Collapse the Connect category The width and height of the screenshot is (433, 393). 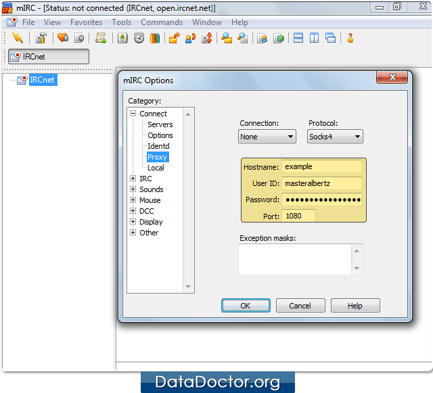click(x=133, y=114)
